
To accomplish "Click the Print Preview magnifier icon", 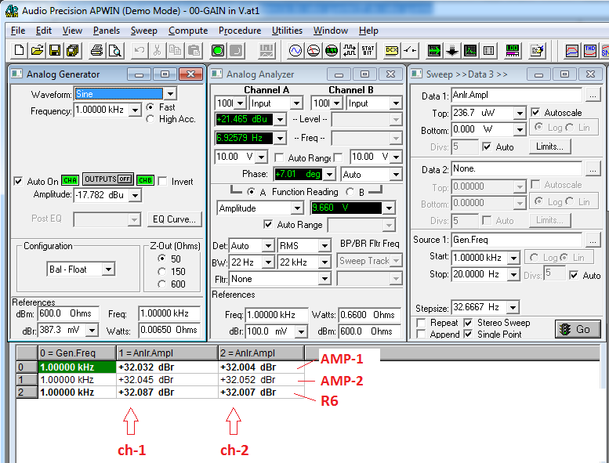I will [x=114, y=51].
